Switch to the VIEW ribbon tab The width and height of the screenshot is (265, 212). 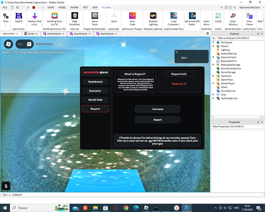95,7
